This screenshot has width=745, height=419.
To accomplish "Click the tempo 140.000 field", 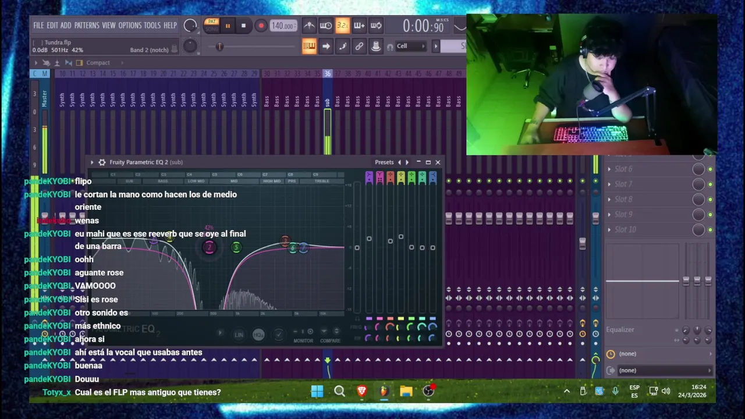I will coord(282,26).
